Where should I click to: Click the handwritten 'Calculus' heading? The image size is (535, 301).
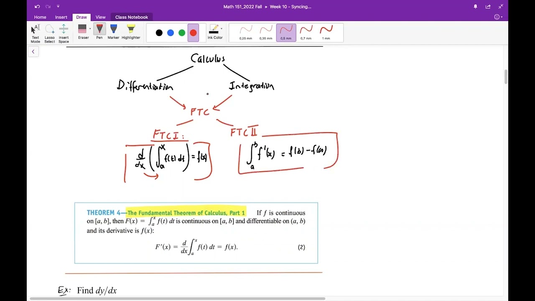(208, 59)
